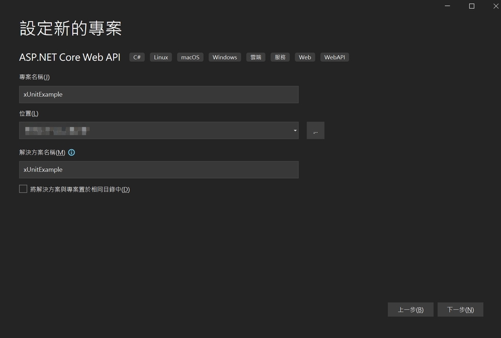This screenshot has height=338, width=501.
Task: Select the Web template tag
Action: [304, 57]
